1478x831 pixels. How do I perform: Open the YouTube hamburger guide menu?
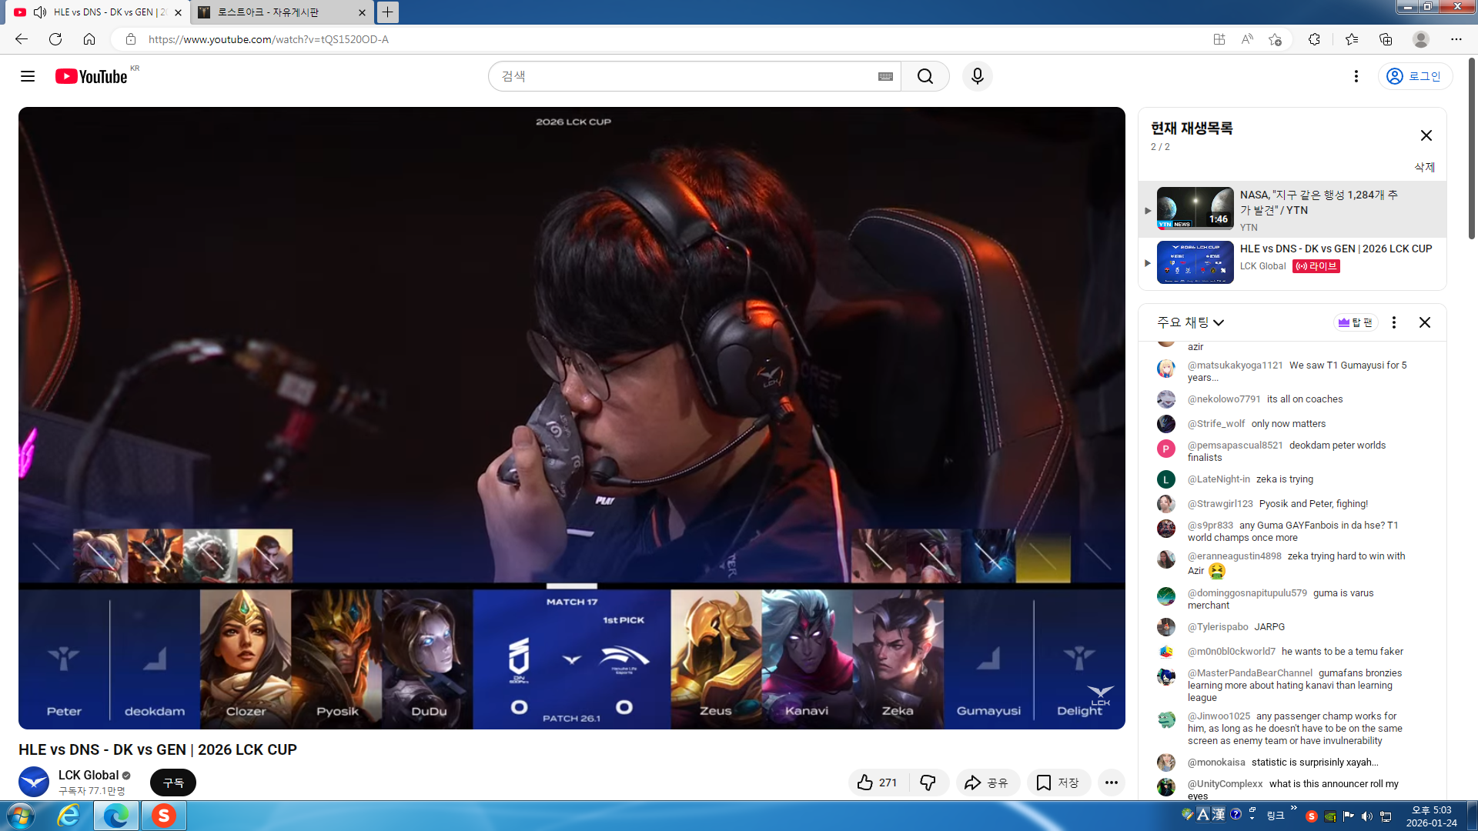(28, 76)
